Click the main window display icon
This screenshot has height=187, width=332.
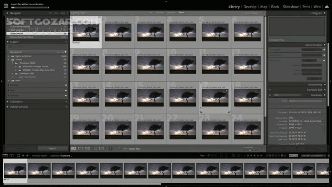click(5, 156)
